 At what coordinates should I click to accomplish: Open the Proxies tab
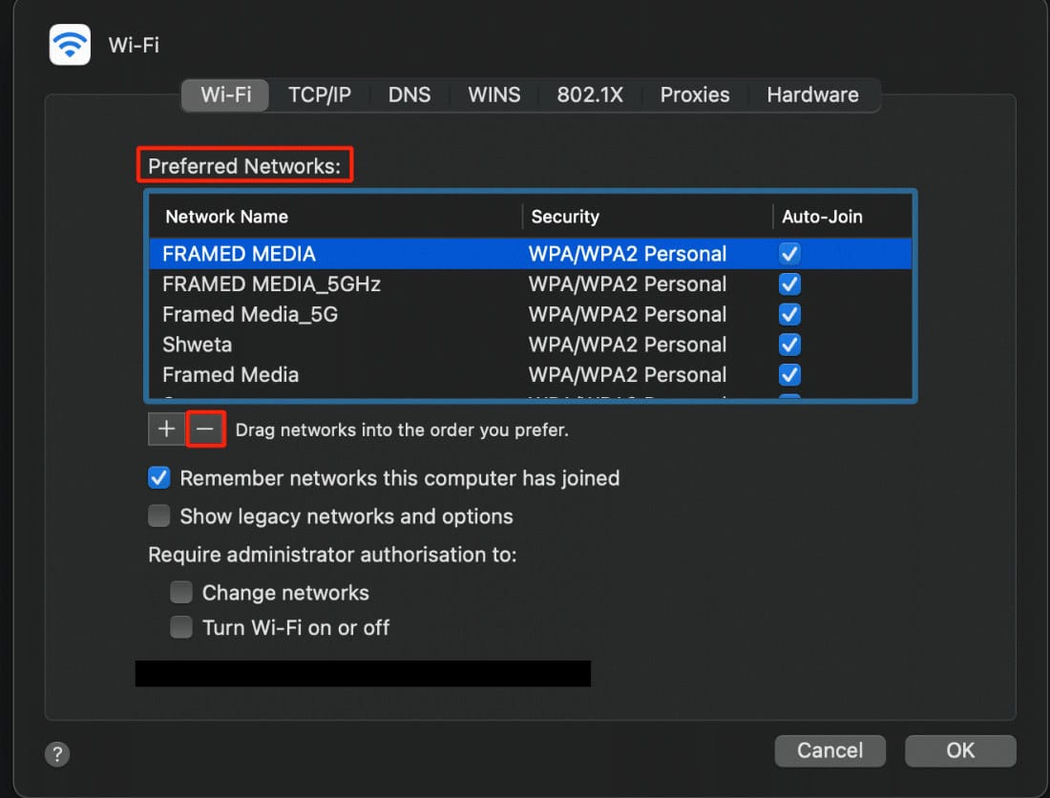(694, 94)
